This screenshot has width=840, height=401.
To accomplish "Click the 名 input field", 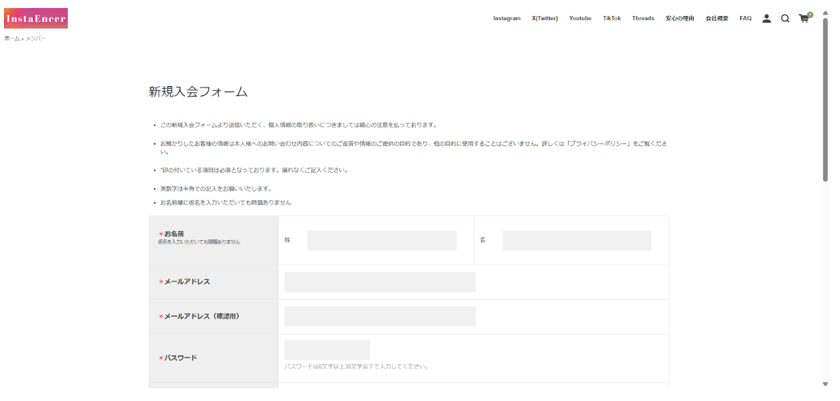I will pyautogui.click(x=576, y=240).
